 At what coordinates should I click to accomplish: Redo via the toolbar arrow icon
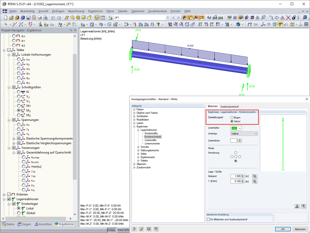pos(59,18)
